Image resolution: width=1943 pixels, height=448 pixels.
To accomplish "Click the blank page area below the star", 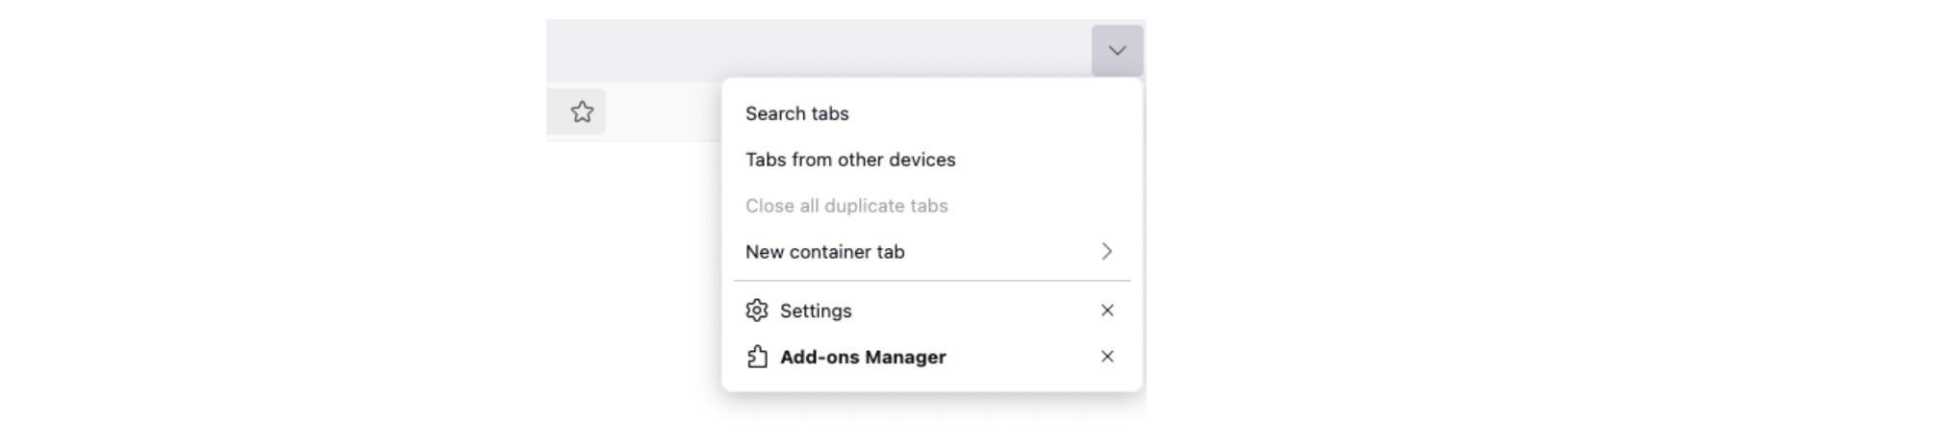I will (x=616, y=269).
